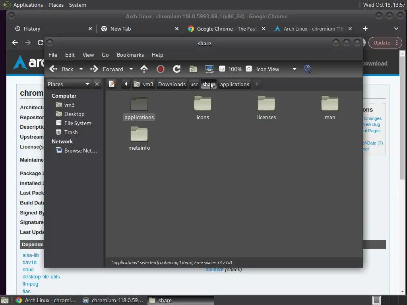Click the show desktop icon in taskbar
407x305 pixels.
click(5, 300)
